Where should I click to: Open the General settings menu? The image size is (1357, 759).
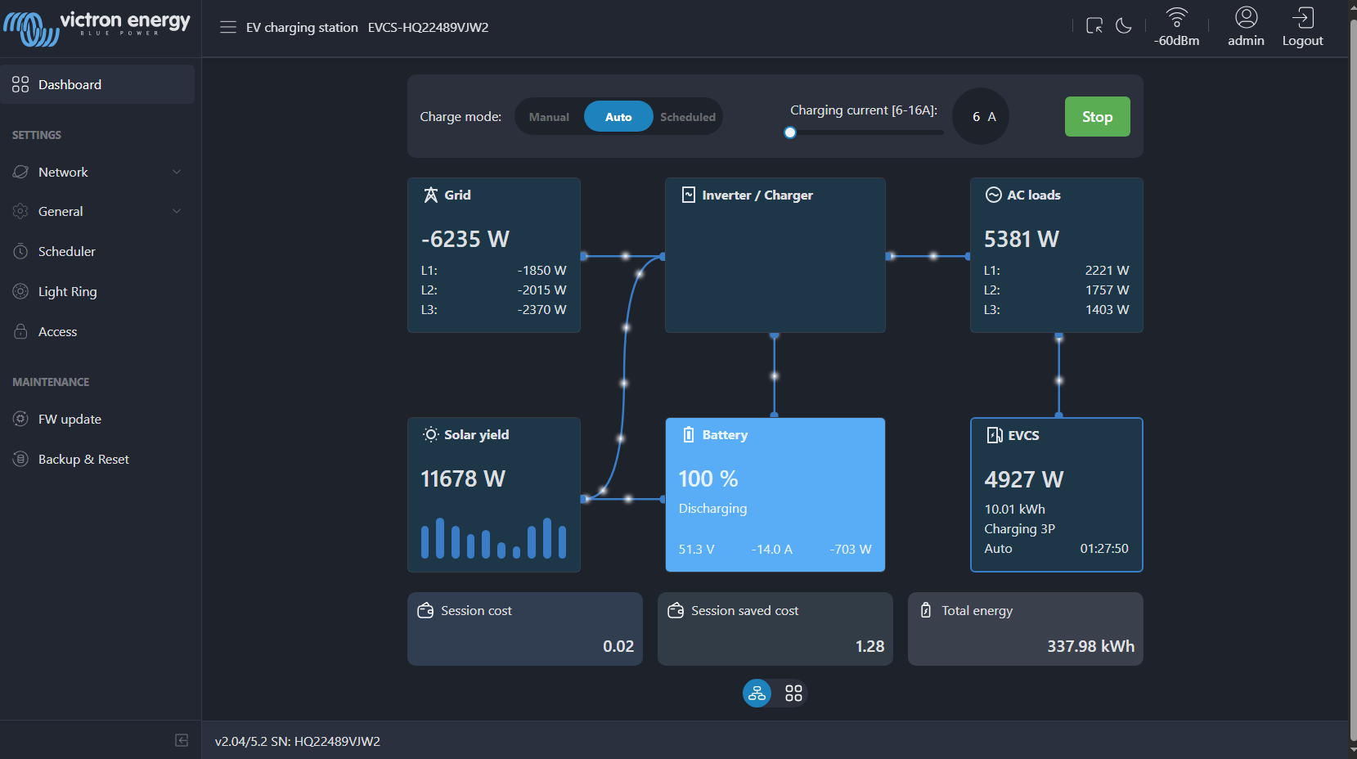[97, 211]
